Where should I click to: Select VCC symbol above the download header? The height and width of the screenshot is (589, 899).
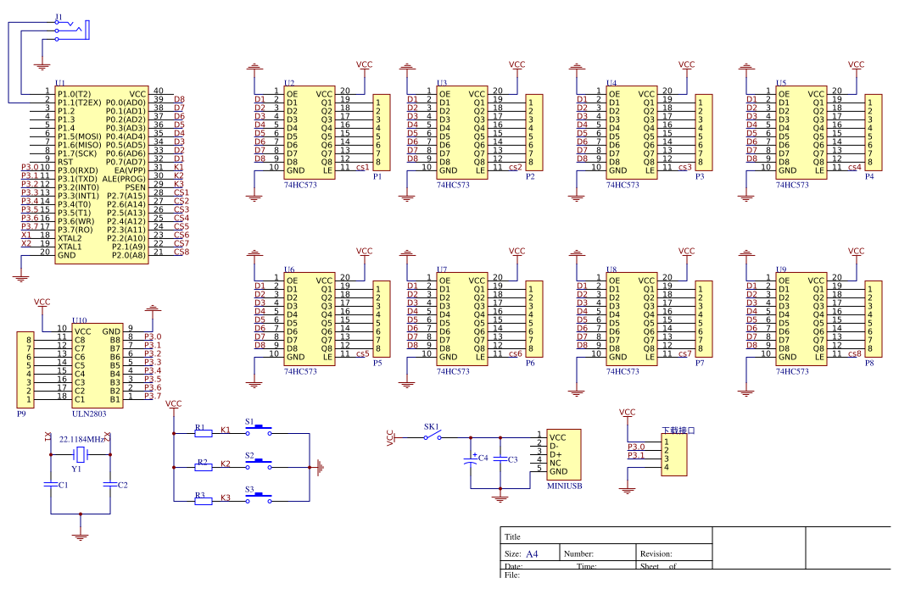(628, 416)
